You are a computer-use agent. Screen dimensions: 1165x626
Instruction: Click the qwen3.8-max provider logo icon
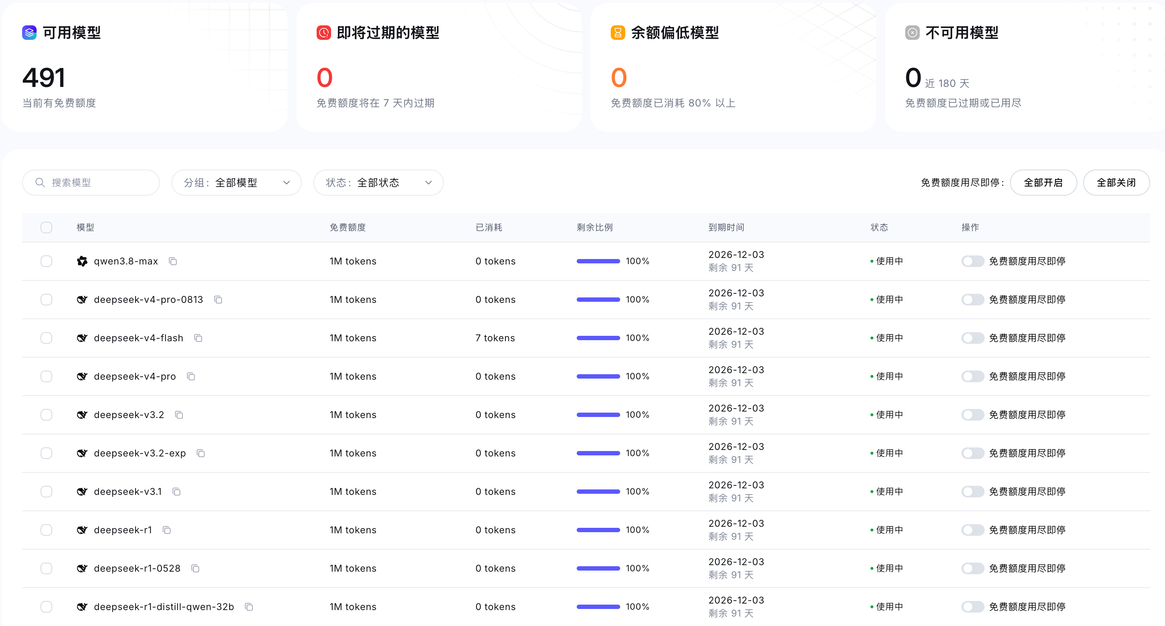[82, 262]
